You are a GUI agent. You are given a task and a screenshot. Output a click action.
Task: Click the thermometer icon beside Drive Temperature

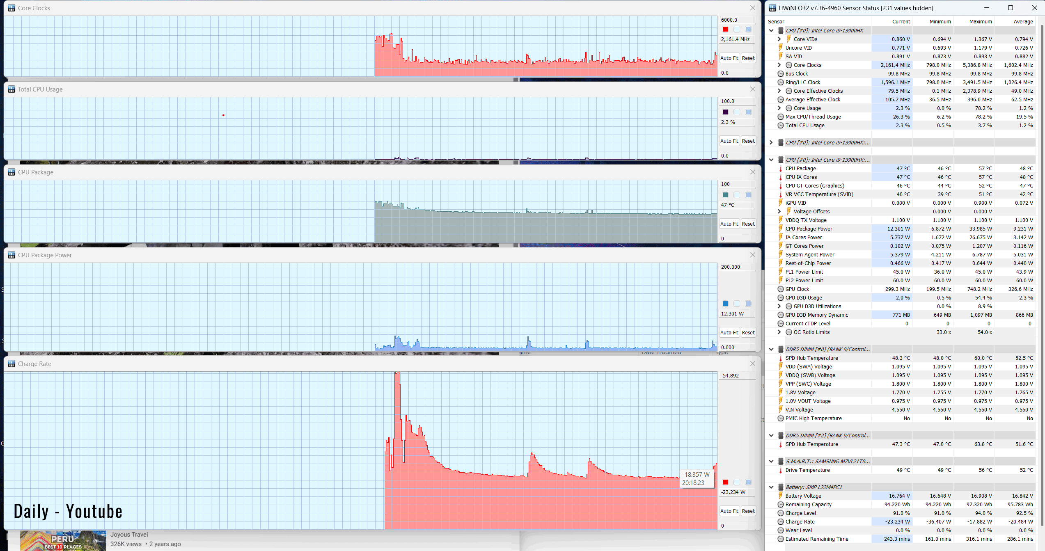coord(781,470)
